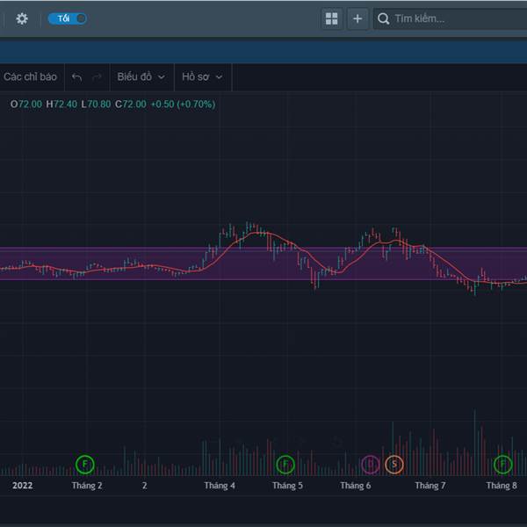
Task: Expand the Biểu đồ dropdown
Action: (x=141, y=77)
